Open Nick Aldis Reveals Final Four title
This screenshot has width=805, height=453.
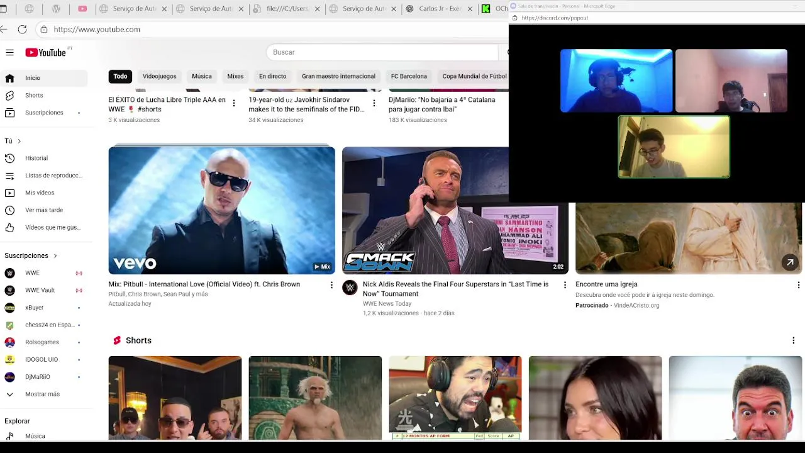[455, 289]
